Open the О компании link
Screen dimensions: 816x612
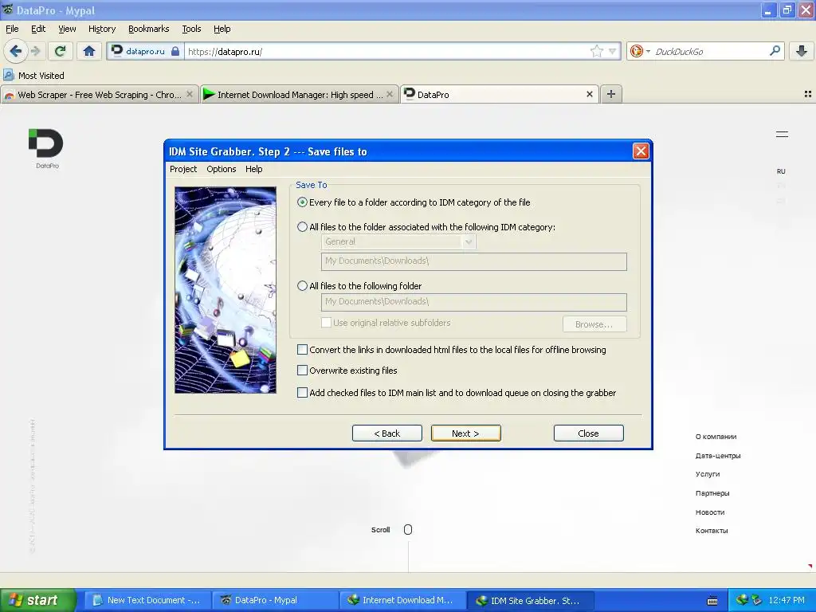click(716, 437)
